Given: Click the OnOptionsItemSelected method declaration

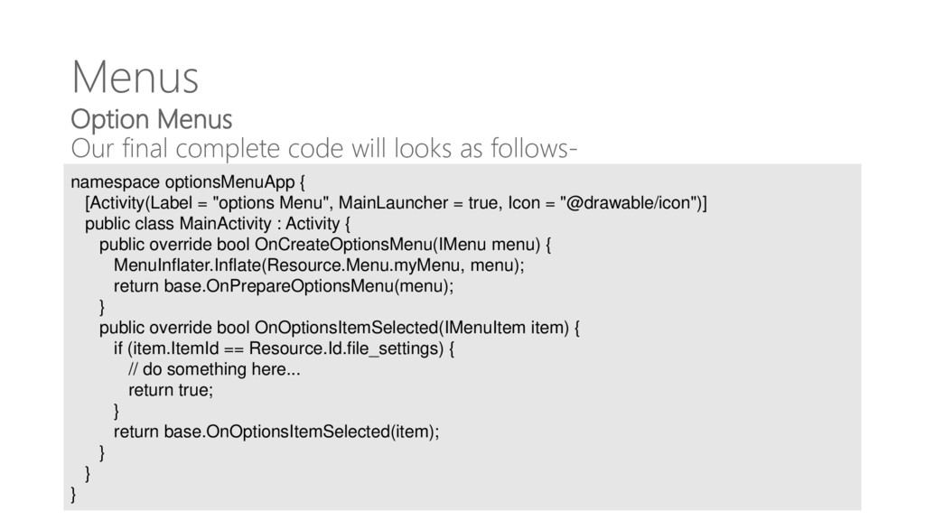Looking at the screenshot, I should tap(340, 328).
